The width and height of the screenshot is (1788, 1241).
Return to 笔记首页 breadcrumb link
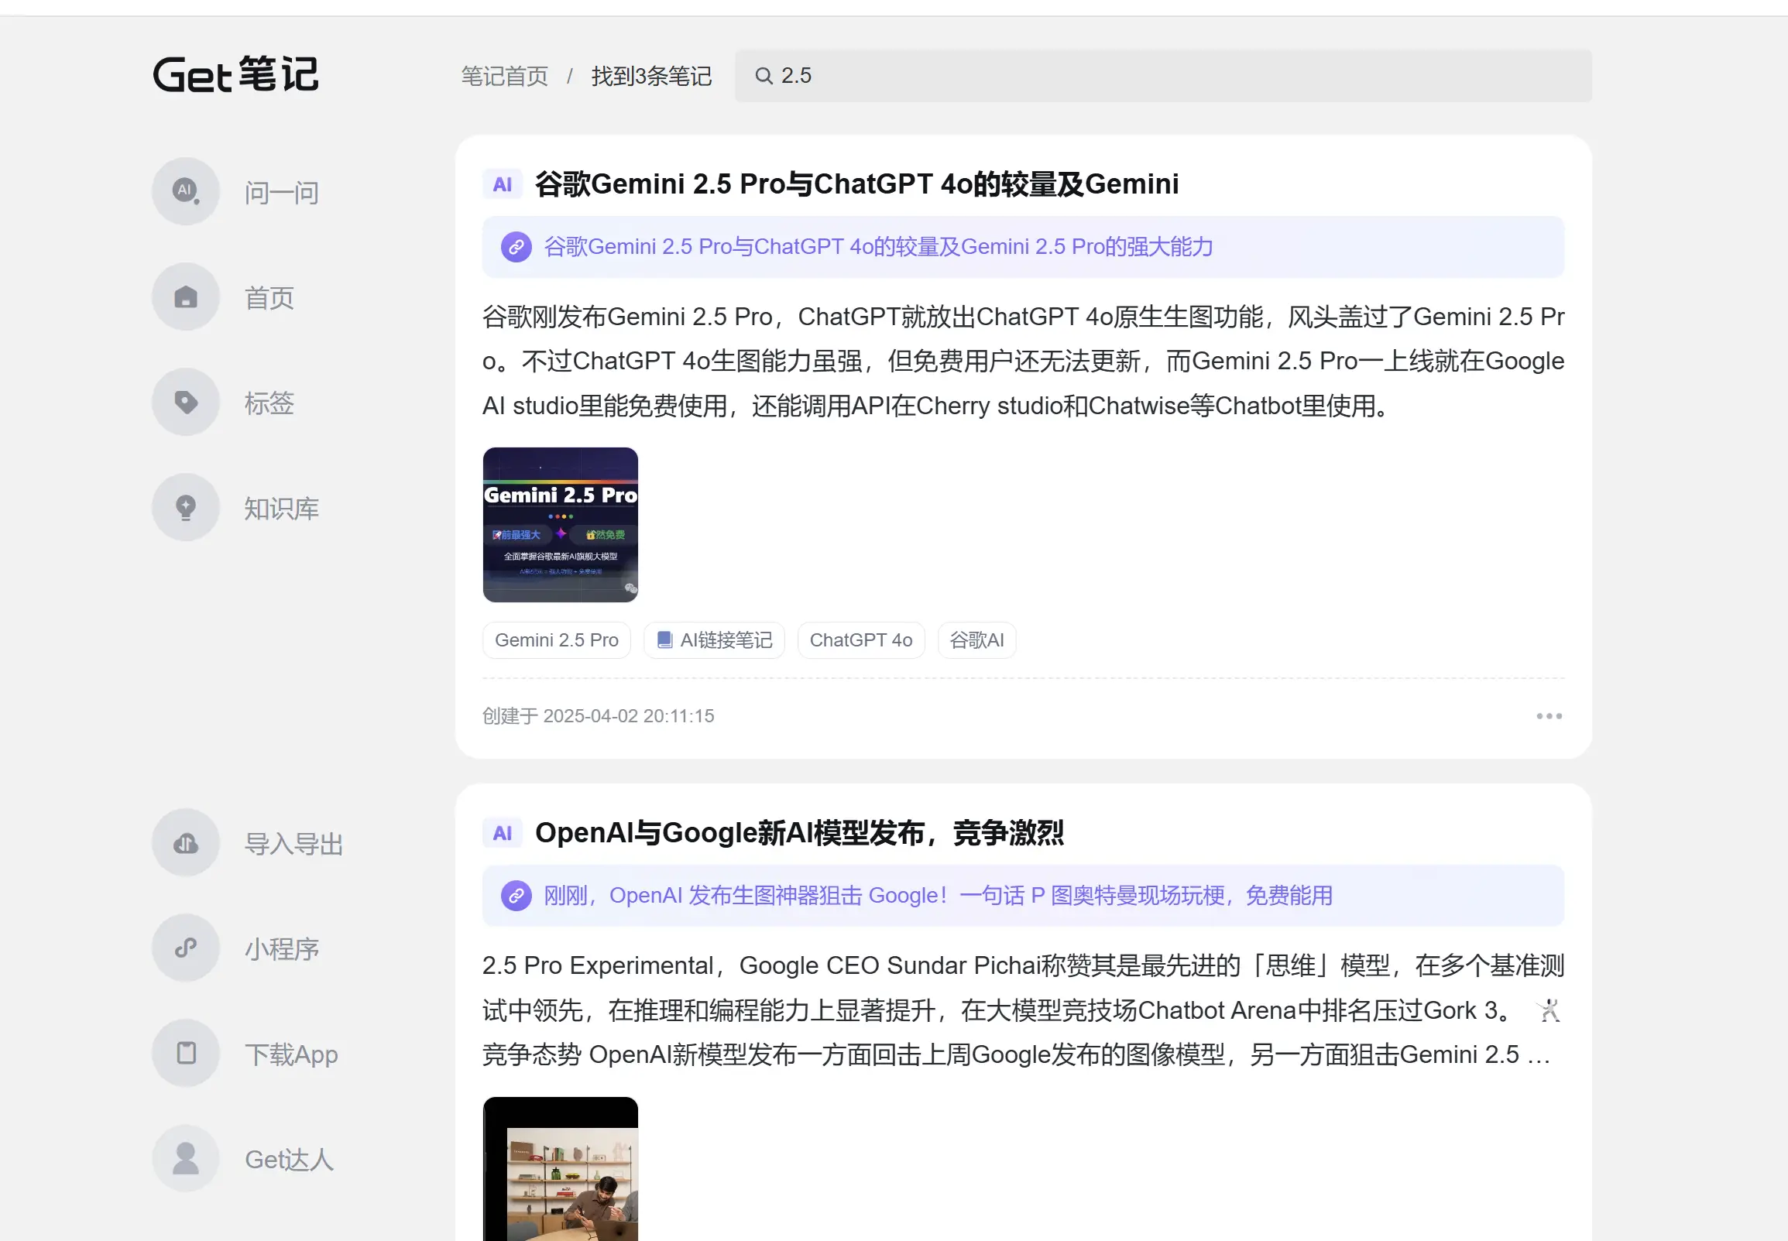click(x=505, y=76)
